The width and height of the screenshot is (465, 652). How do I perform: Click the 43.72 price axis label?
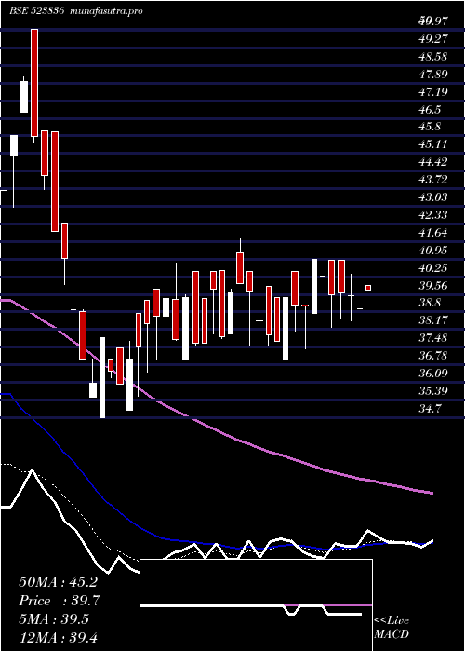(x=434, y=180)
